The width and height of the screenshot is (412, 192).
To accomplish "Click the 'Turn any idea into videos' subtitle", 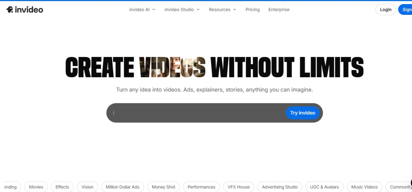I will click(214, 90).
